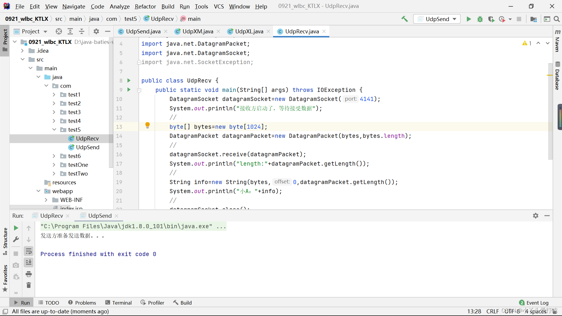
Task: Click the editor vertical scrollbar
Action: [x=550, y=111]
